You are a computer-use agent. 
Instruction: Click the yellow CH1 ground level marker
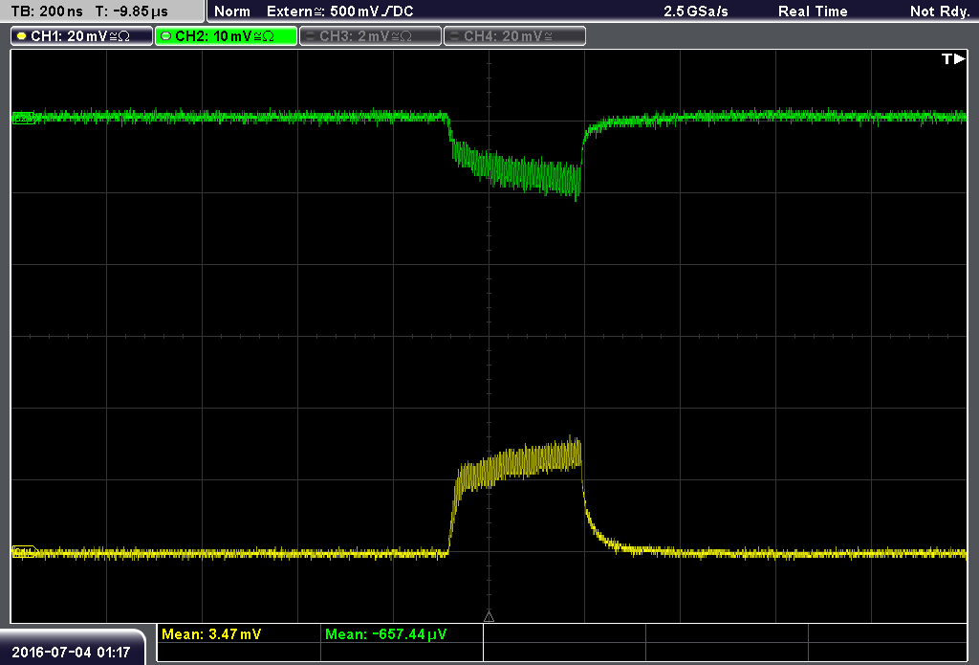[24, 552]
